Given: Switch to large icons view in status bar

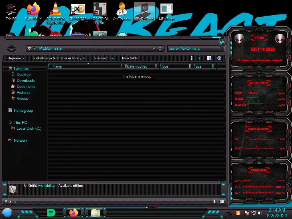Looking at the screenshot, I should [222, 201].
